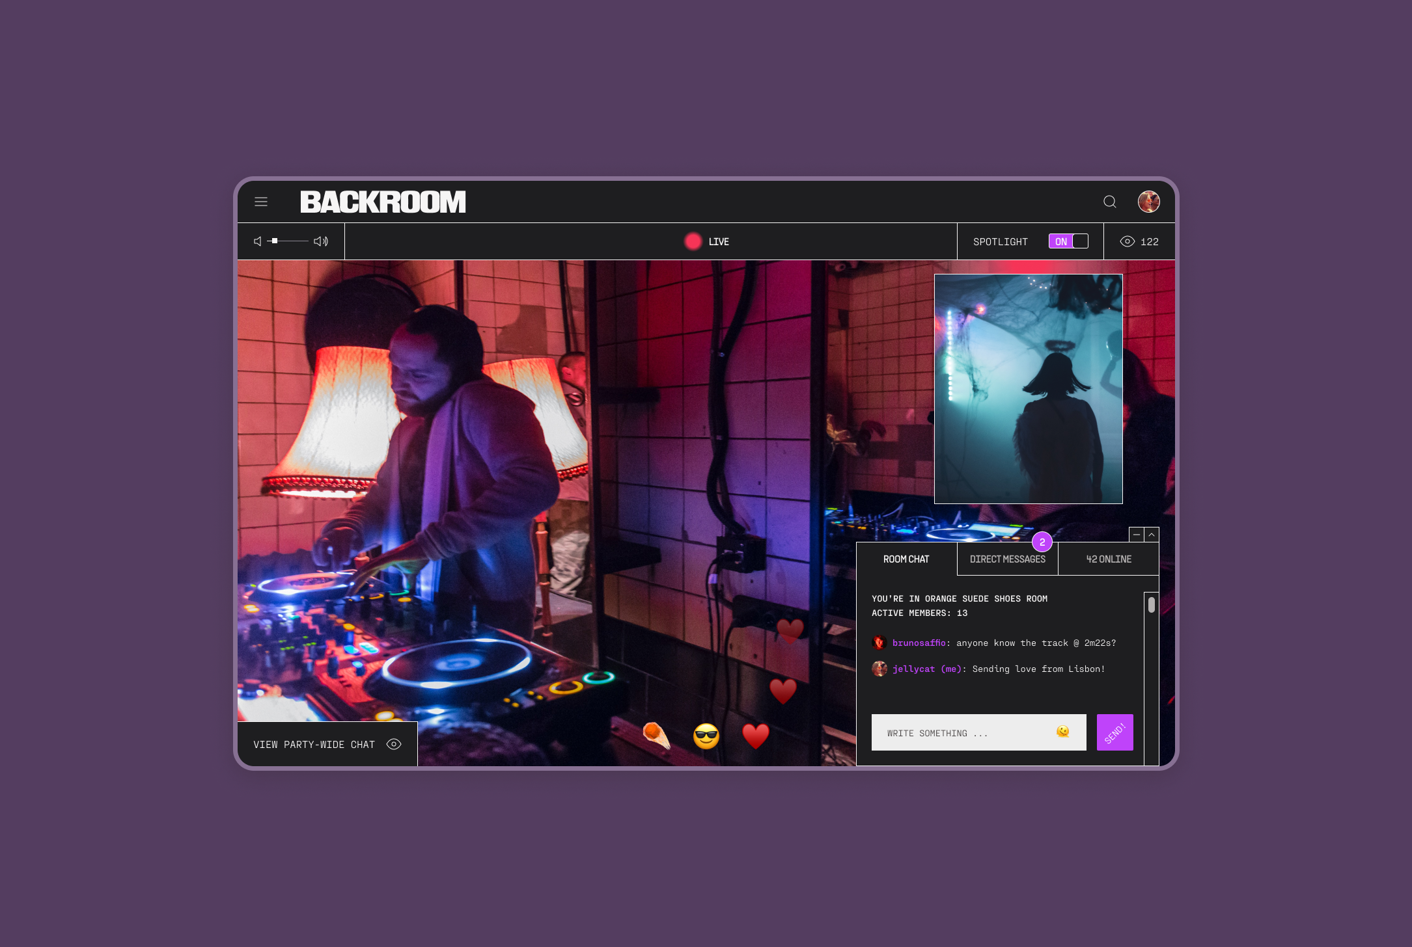Click the brunosaffio username
This screenshot has width=1412, height=947.
click(919, 643)
